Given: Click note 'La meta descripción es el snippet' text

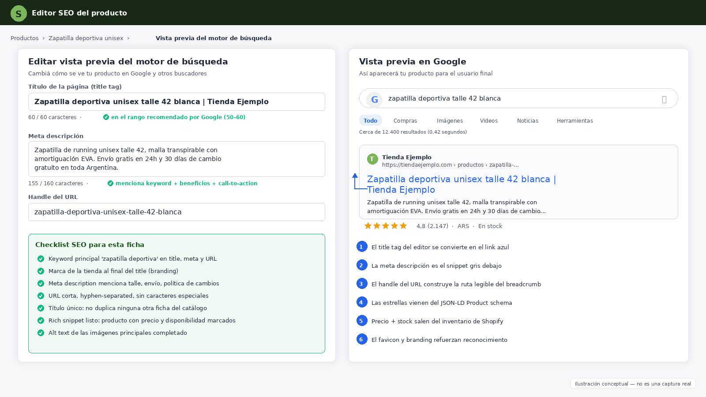Looking at the screenshot, I should pos(436,266).
